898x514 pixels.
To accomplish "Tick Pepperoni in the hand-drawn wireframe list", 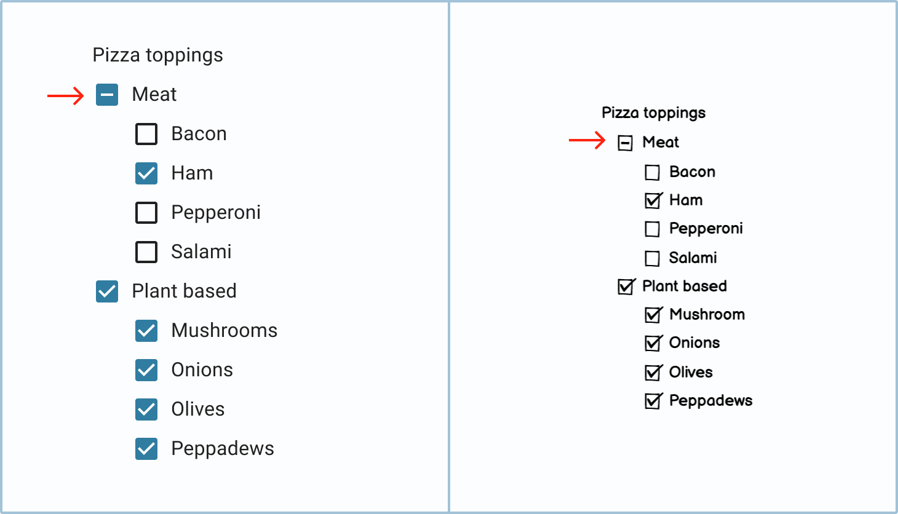I will click(652, 229).
